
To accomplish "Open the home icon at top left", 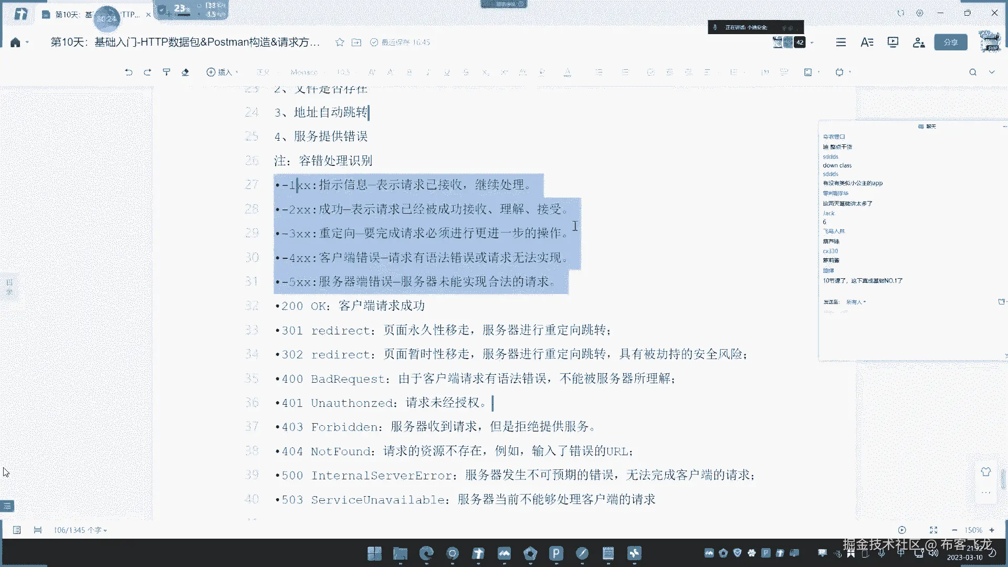I will click(x=15, y=43).
